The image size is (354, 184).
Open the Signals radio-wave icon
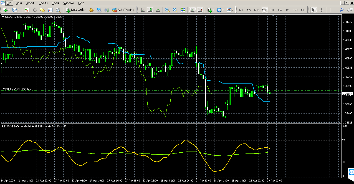point(107,10)
